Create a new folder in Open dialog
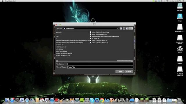The height and width of the screenshot is (104, 186). click(x=127, y=28)
